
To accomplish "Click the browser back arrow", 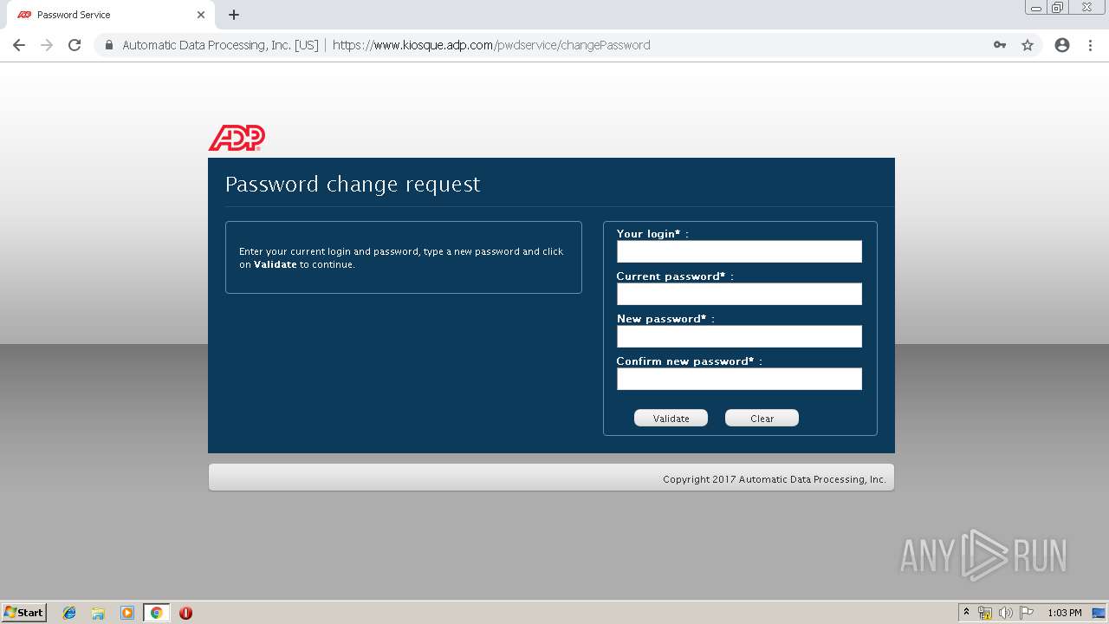I will pos(19,45).
